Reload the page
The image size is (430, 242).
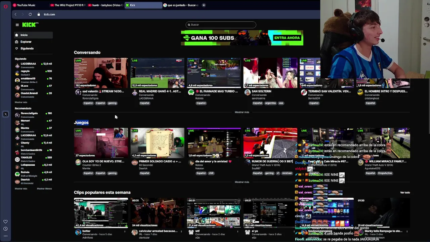point(30,14)
